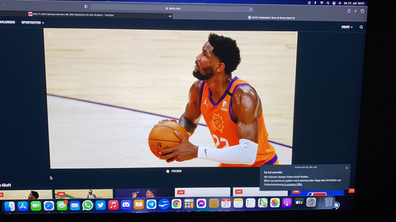The width and height of the screenshot is (396, 222).
Task: Open System Preferences from the Dock
Action: (x=311, y=202)
